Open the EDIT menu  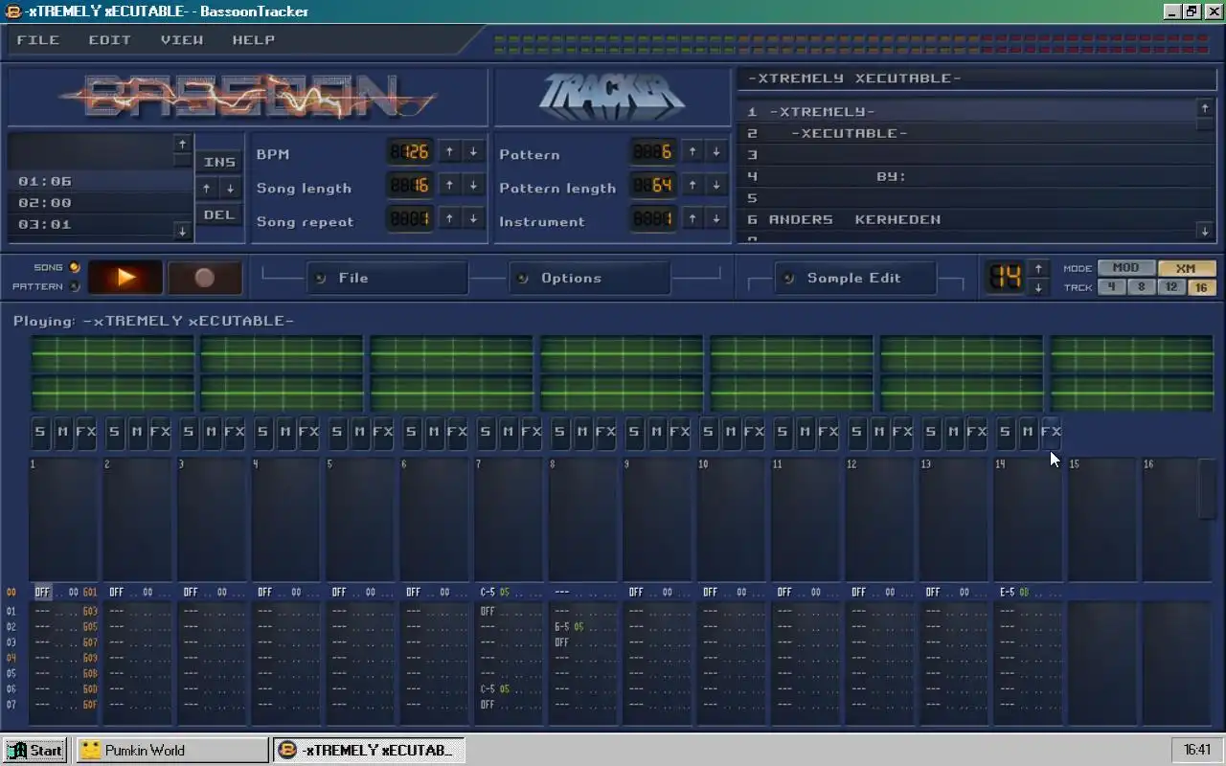[x=110, y=40]
